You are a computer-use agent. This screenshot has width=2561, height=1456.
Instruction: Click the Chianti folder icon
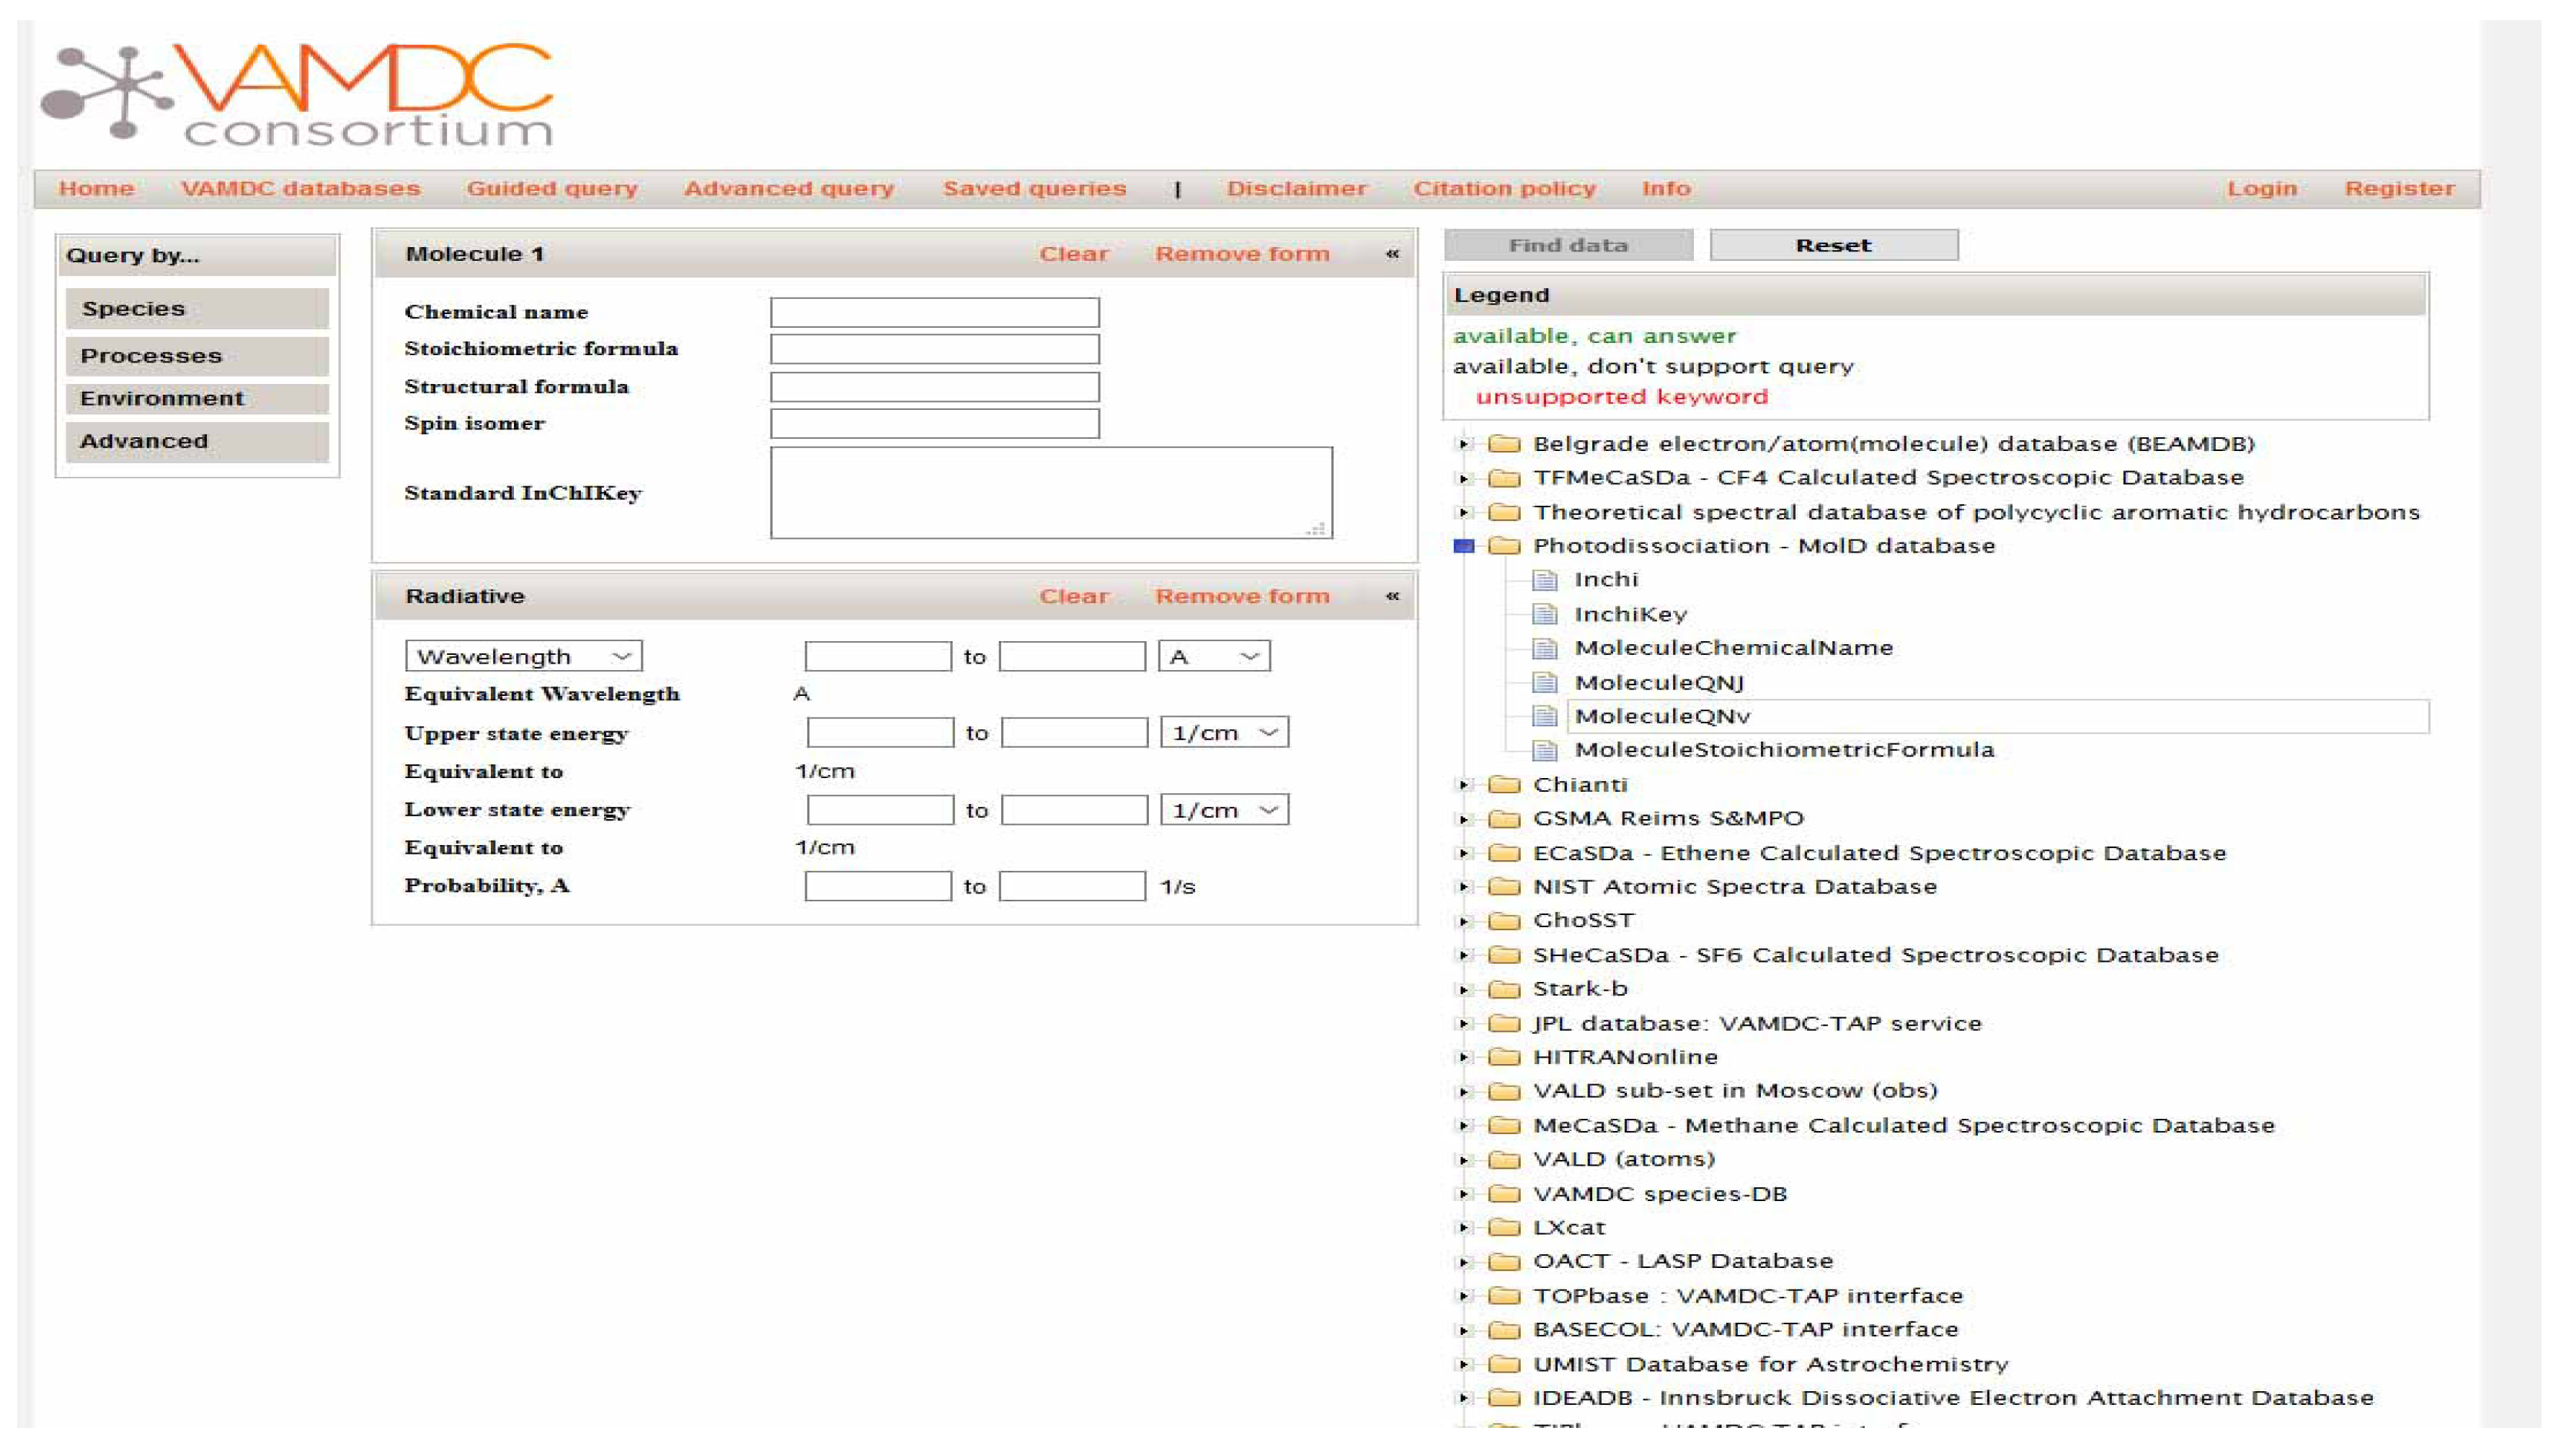(1504, 785)
